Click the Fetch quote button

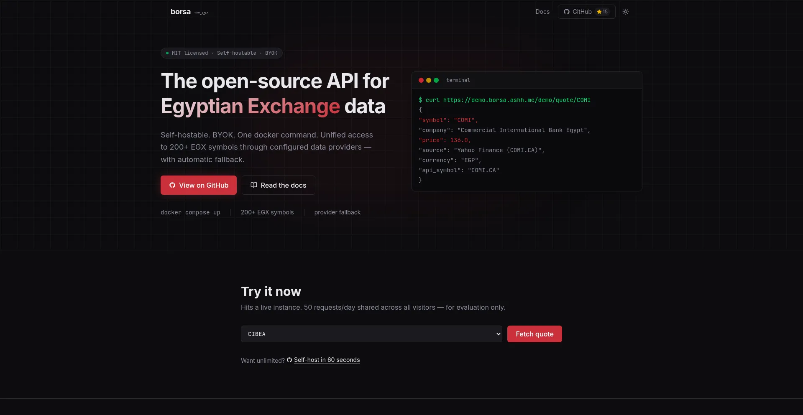click(x=534, y=334)
